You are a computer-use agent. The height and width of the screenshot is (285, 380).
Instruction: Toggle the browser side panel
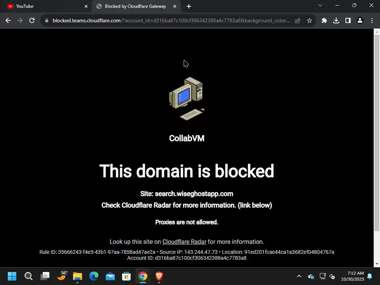[348, 21]
